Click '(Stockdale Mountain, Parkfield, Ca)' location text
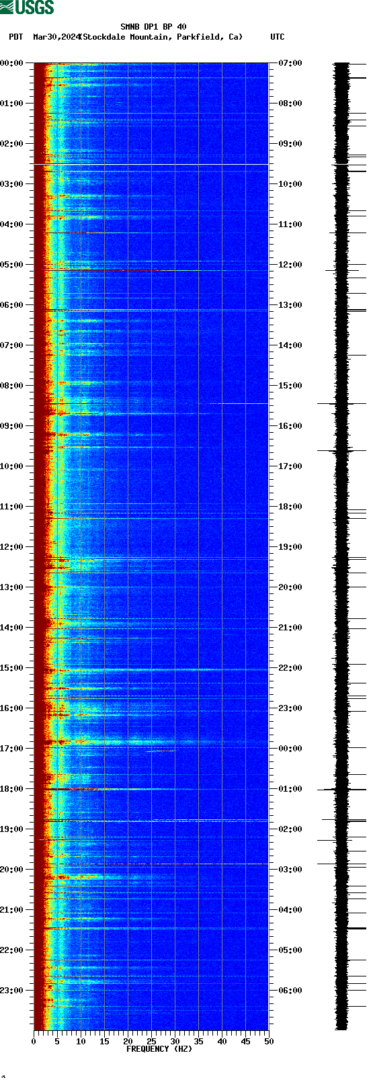Viewport: 371px width, 1084px height. click(x=161, y=37)
